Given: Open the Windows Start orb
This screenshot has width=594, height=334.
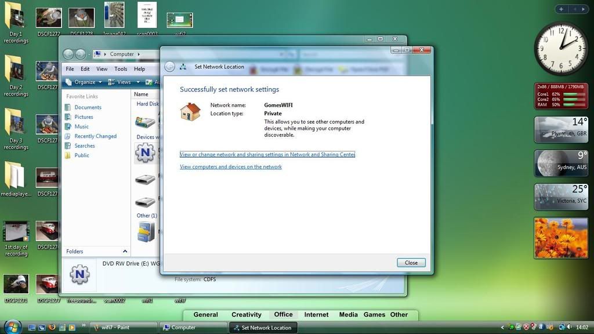Looking at the screenshot, I should pyautogui.click(x=12, y=327).
